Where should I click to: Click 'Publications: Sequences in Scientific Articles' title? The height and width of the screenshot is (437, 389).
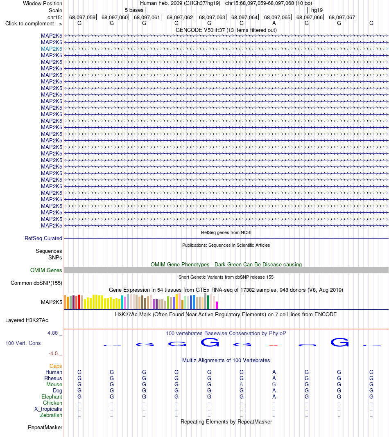click(226, 245)
